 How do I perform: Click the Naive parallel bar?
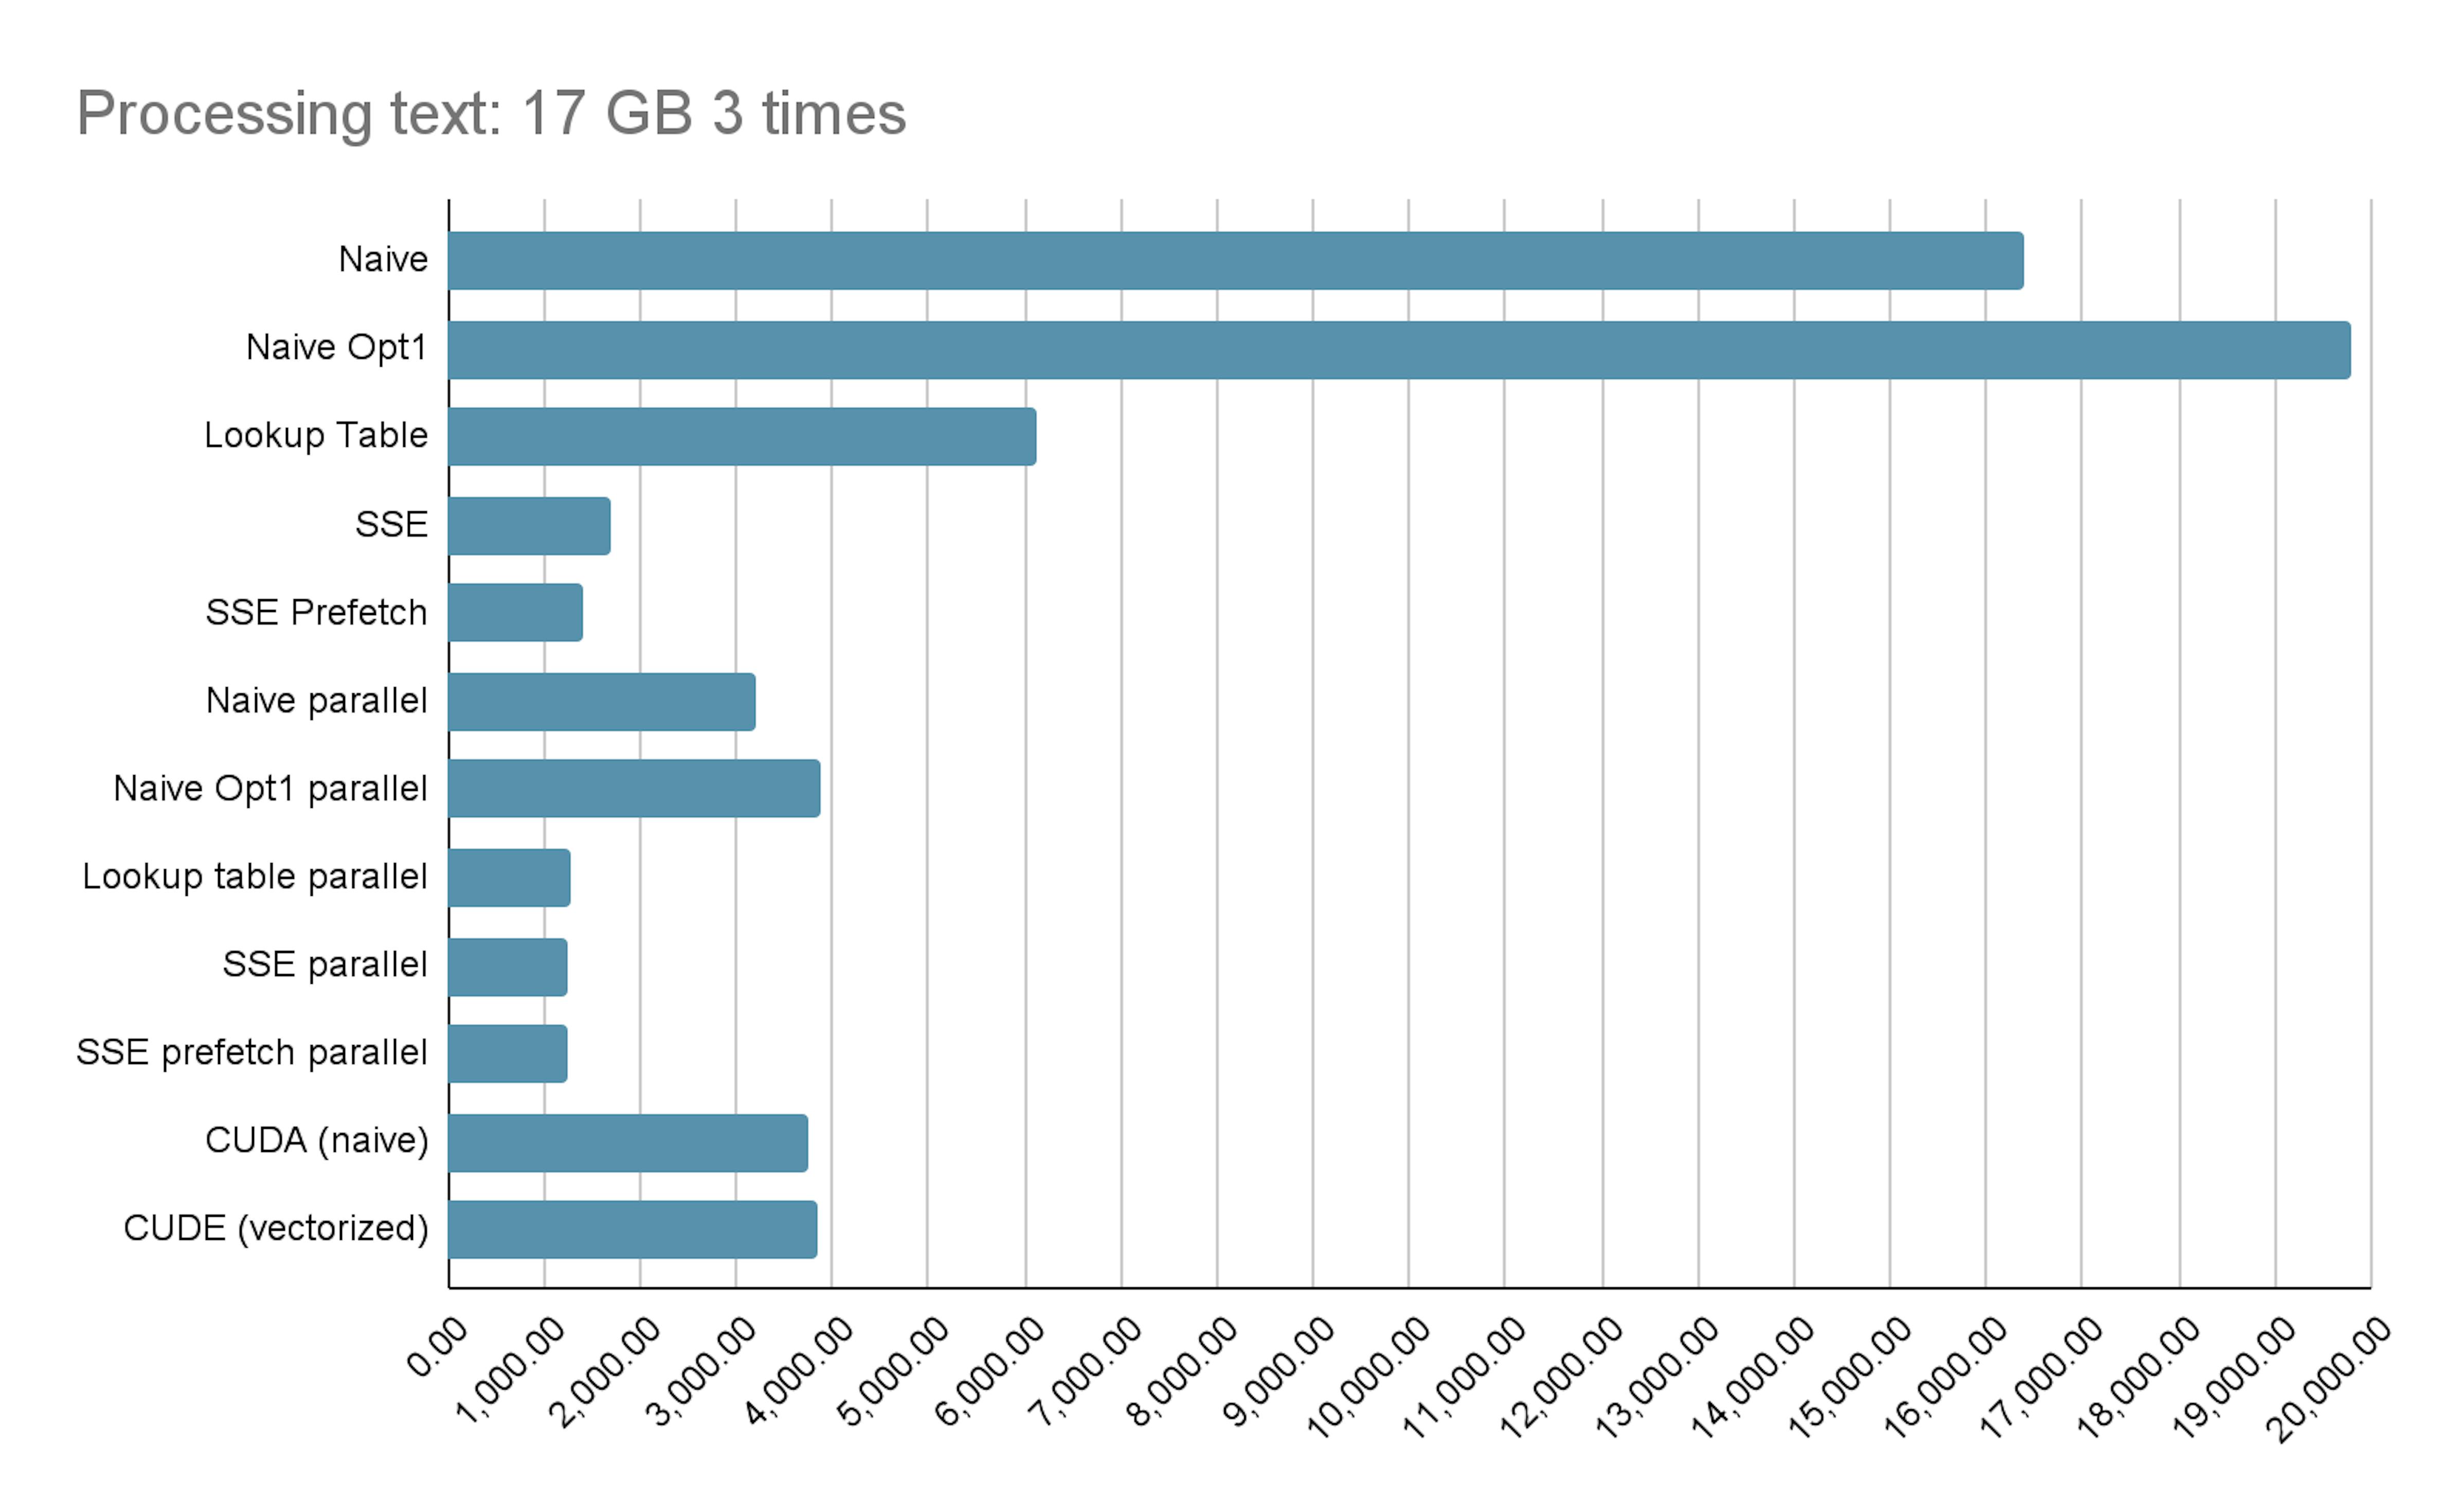[x=601, y=702]
